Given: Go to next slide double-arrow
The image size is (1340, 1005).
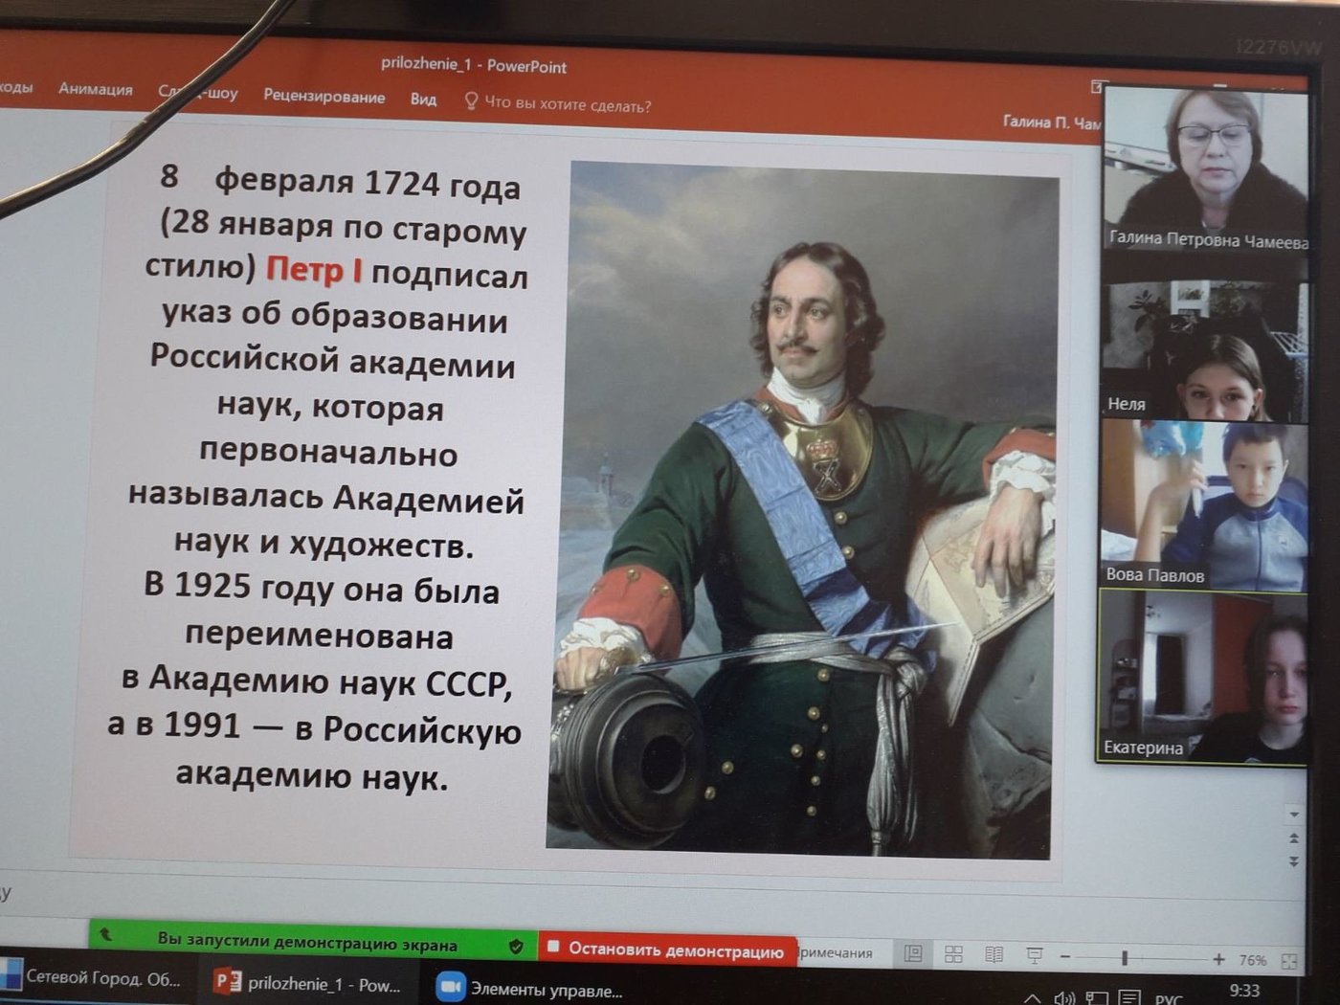Looking at the screenshot, I should [1294, 861].
